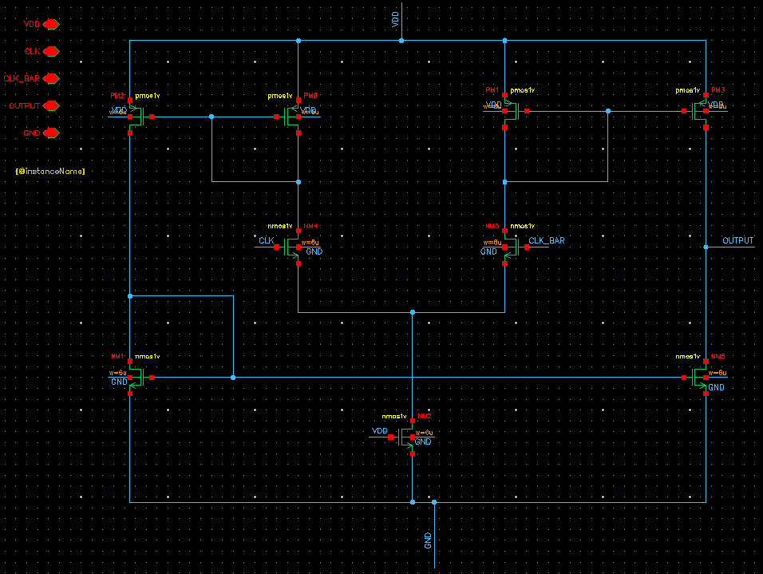Click the vertical GND wire label at bottom
The image size is (763, 574).
428,540
